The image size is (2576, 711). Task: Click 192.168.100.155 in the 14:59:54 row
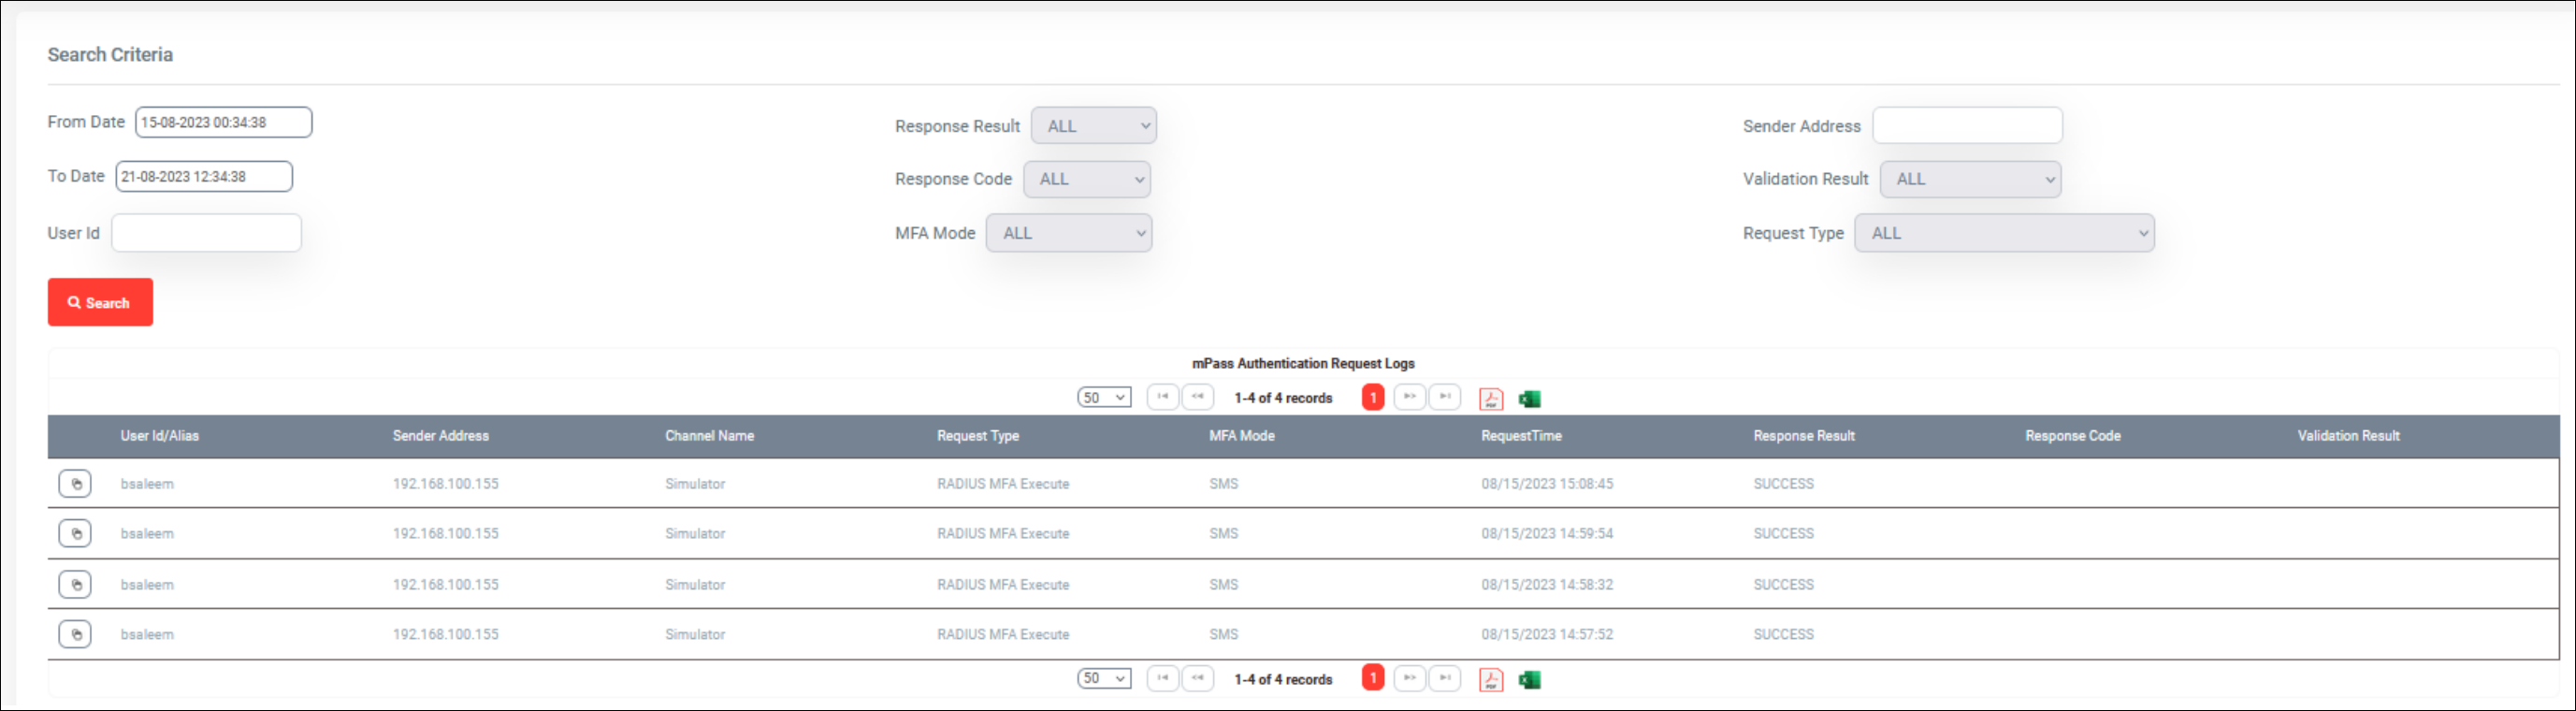(x=446, y=534)
